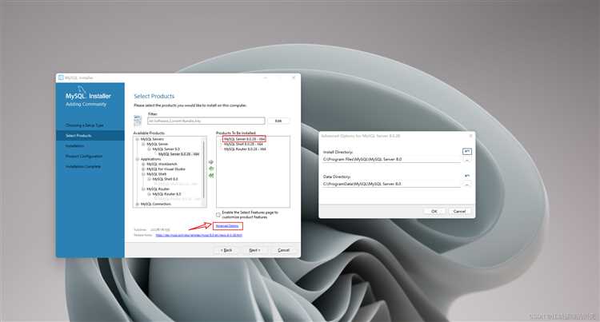Collapse the MySQL Server subnode
Image resolution: width=600 pixels, height=322 pixels.
click(x=143, y=144)
